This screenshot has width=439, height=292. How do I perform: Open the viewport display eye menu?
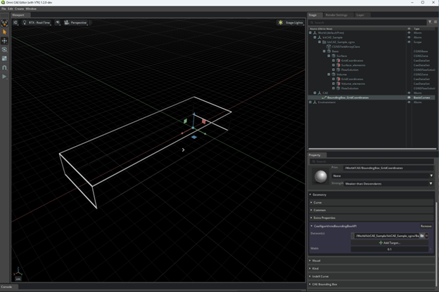(x=58, y=22)
